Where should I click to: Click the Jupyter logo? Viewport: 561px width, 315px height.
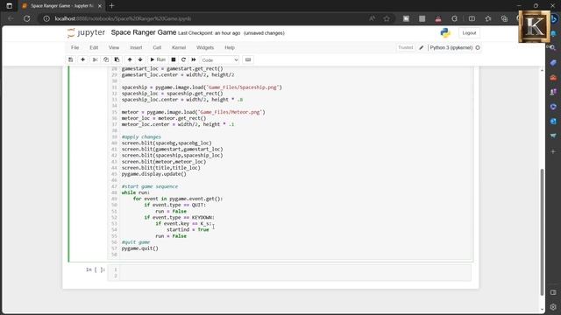coord(86,32)
